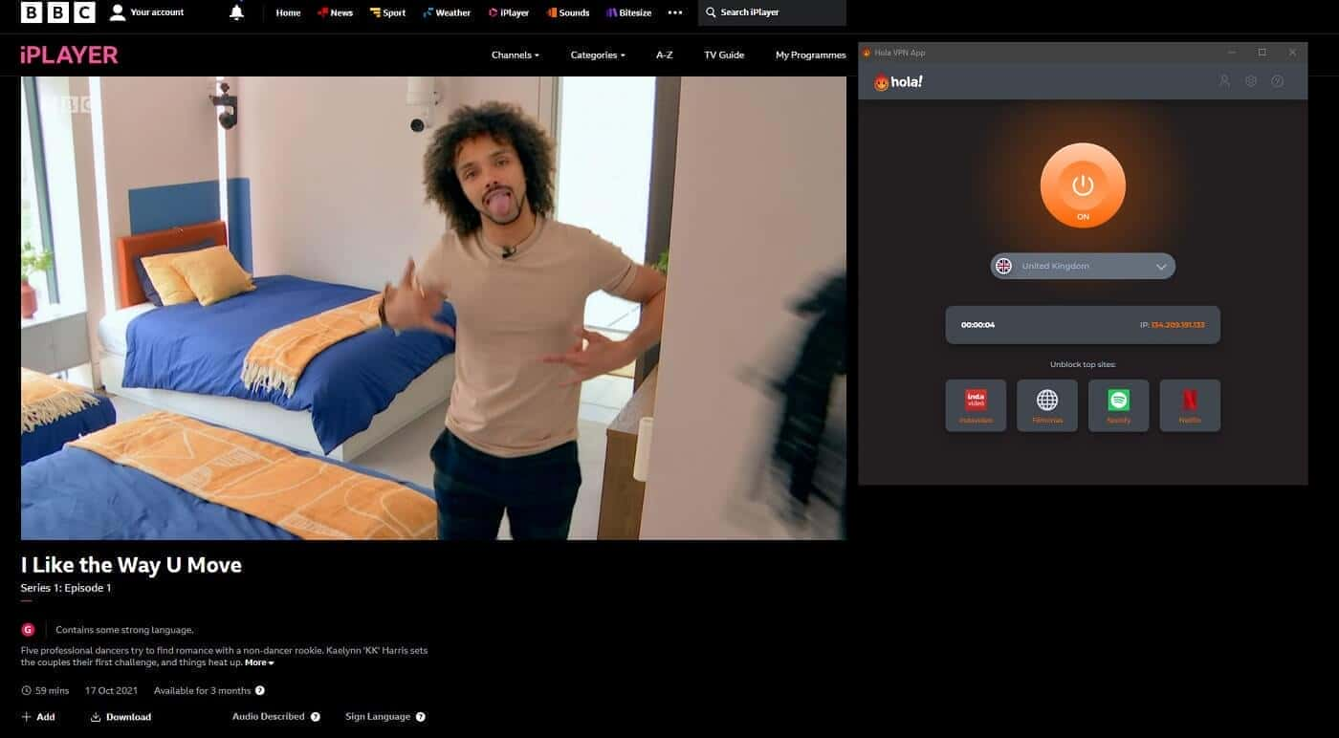Open BBC Sounds in top bar

567,12
